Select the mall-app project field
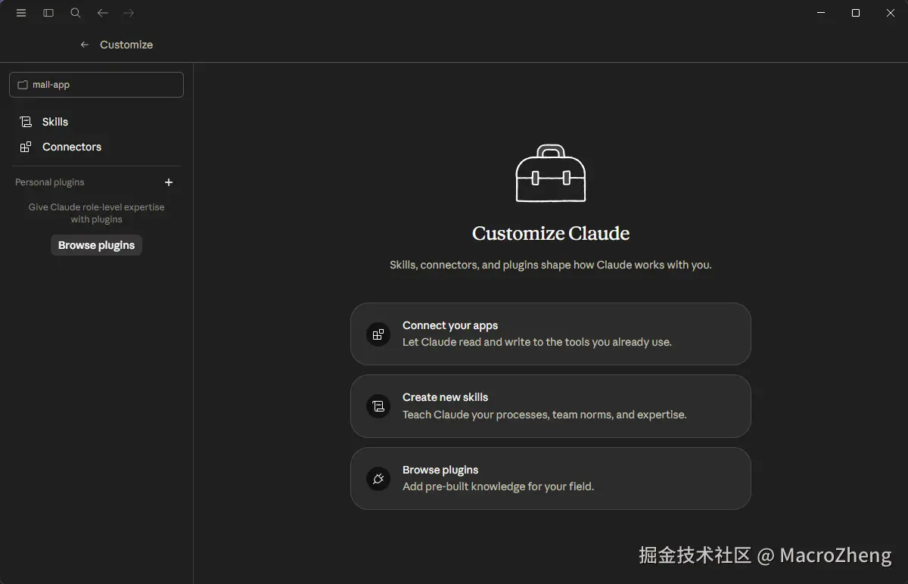This screenshot has height=584, width=908. tap(96, 85)
